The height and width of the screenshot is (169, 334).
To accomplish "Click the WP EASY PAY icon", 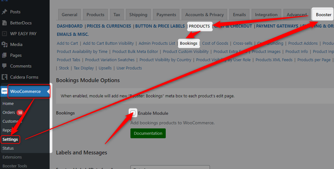I will click(x=4, y=34).
